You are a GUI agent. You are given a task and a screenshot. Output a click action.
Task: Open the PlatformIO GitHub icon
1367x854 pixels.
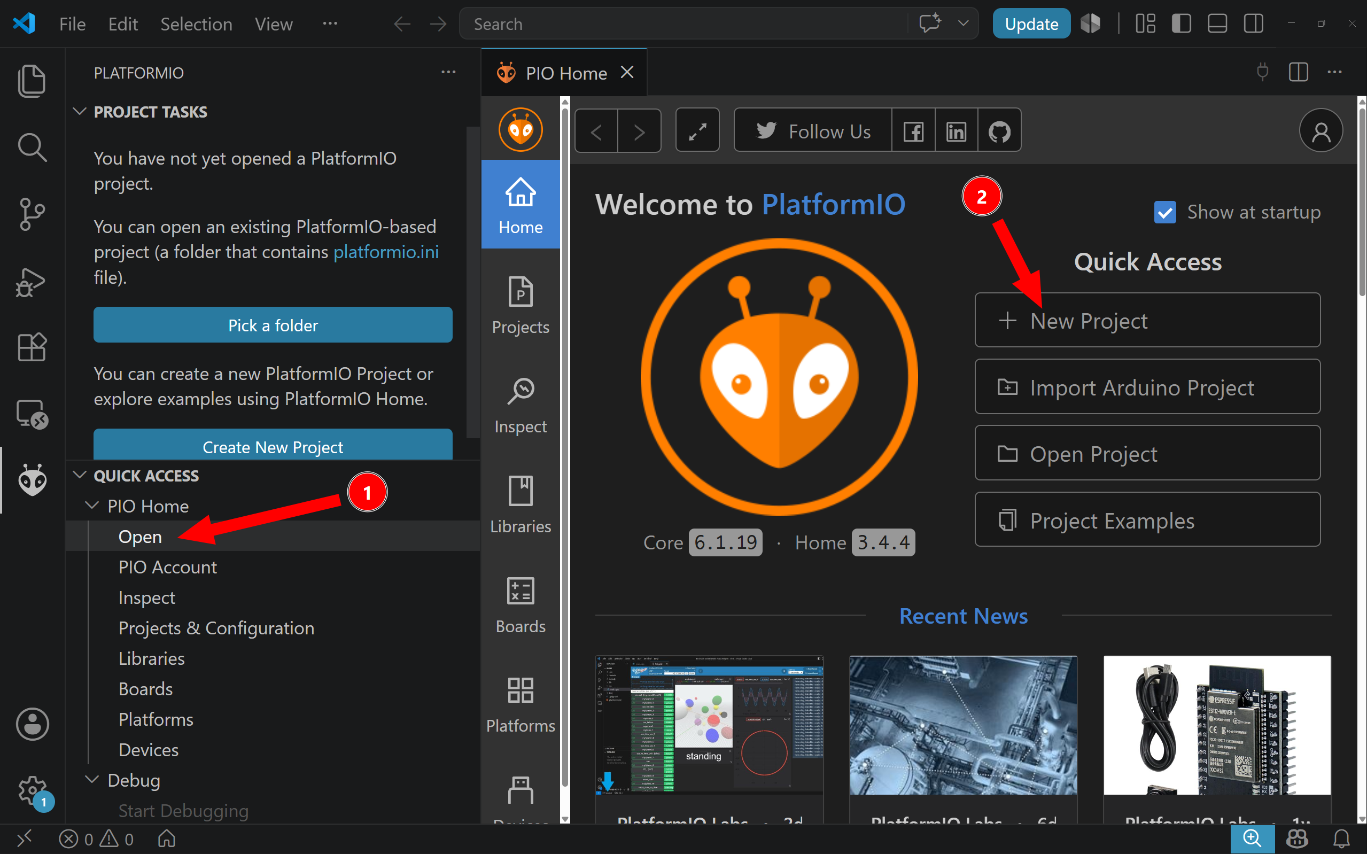point(999,131)
